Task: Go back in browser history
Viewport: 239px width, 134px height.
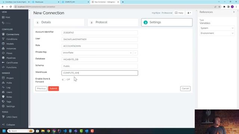Action: pyautogui.click(x=3, y=7)
